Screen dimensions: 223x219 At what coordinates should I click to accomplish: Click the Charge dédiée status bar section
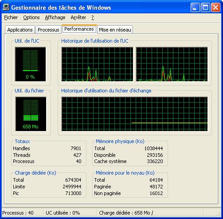point(150,213)
